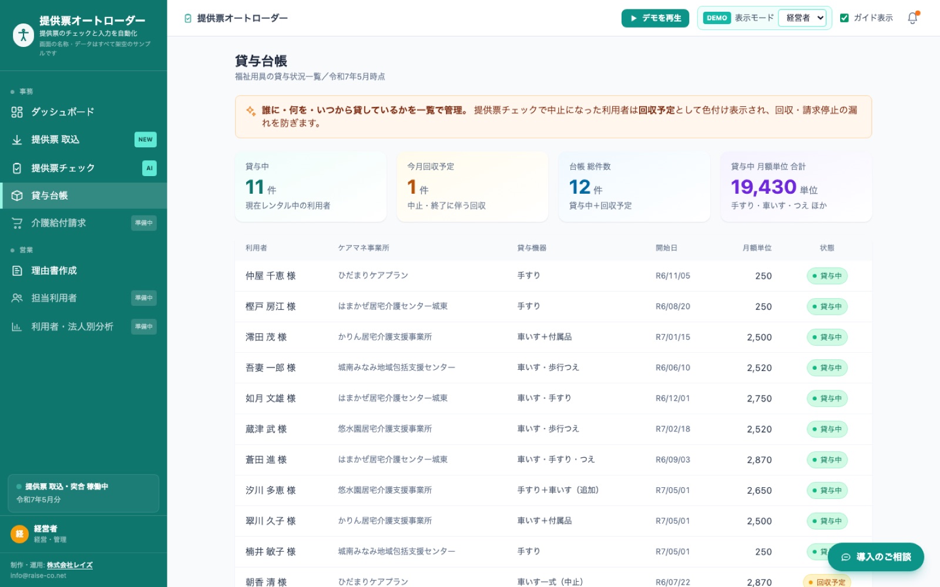Click the 貸与台帳 page heading
Image resolution: width=940 pixels, height=587 pixels.
click(x=261, y=61)
